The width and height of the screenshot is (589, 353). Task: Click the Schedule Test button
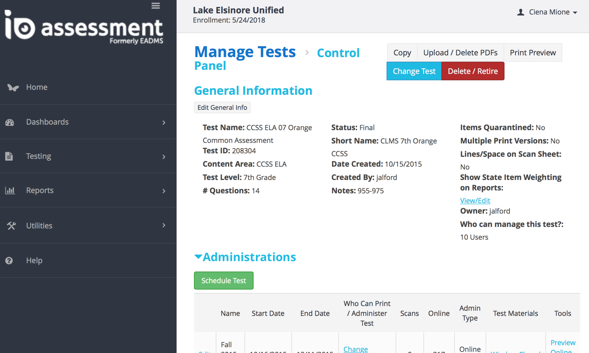223,280
